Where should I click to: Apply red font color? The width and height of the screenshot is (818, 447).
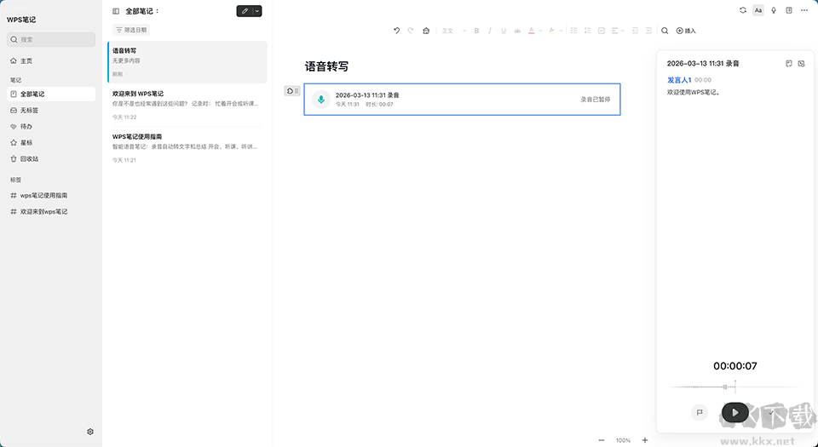tap(531, 31)
